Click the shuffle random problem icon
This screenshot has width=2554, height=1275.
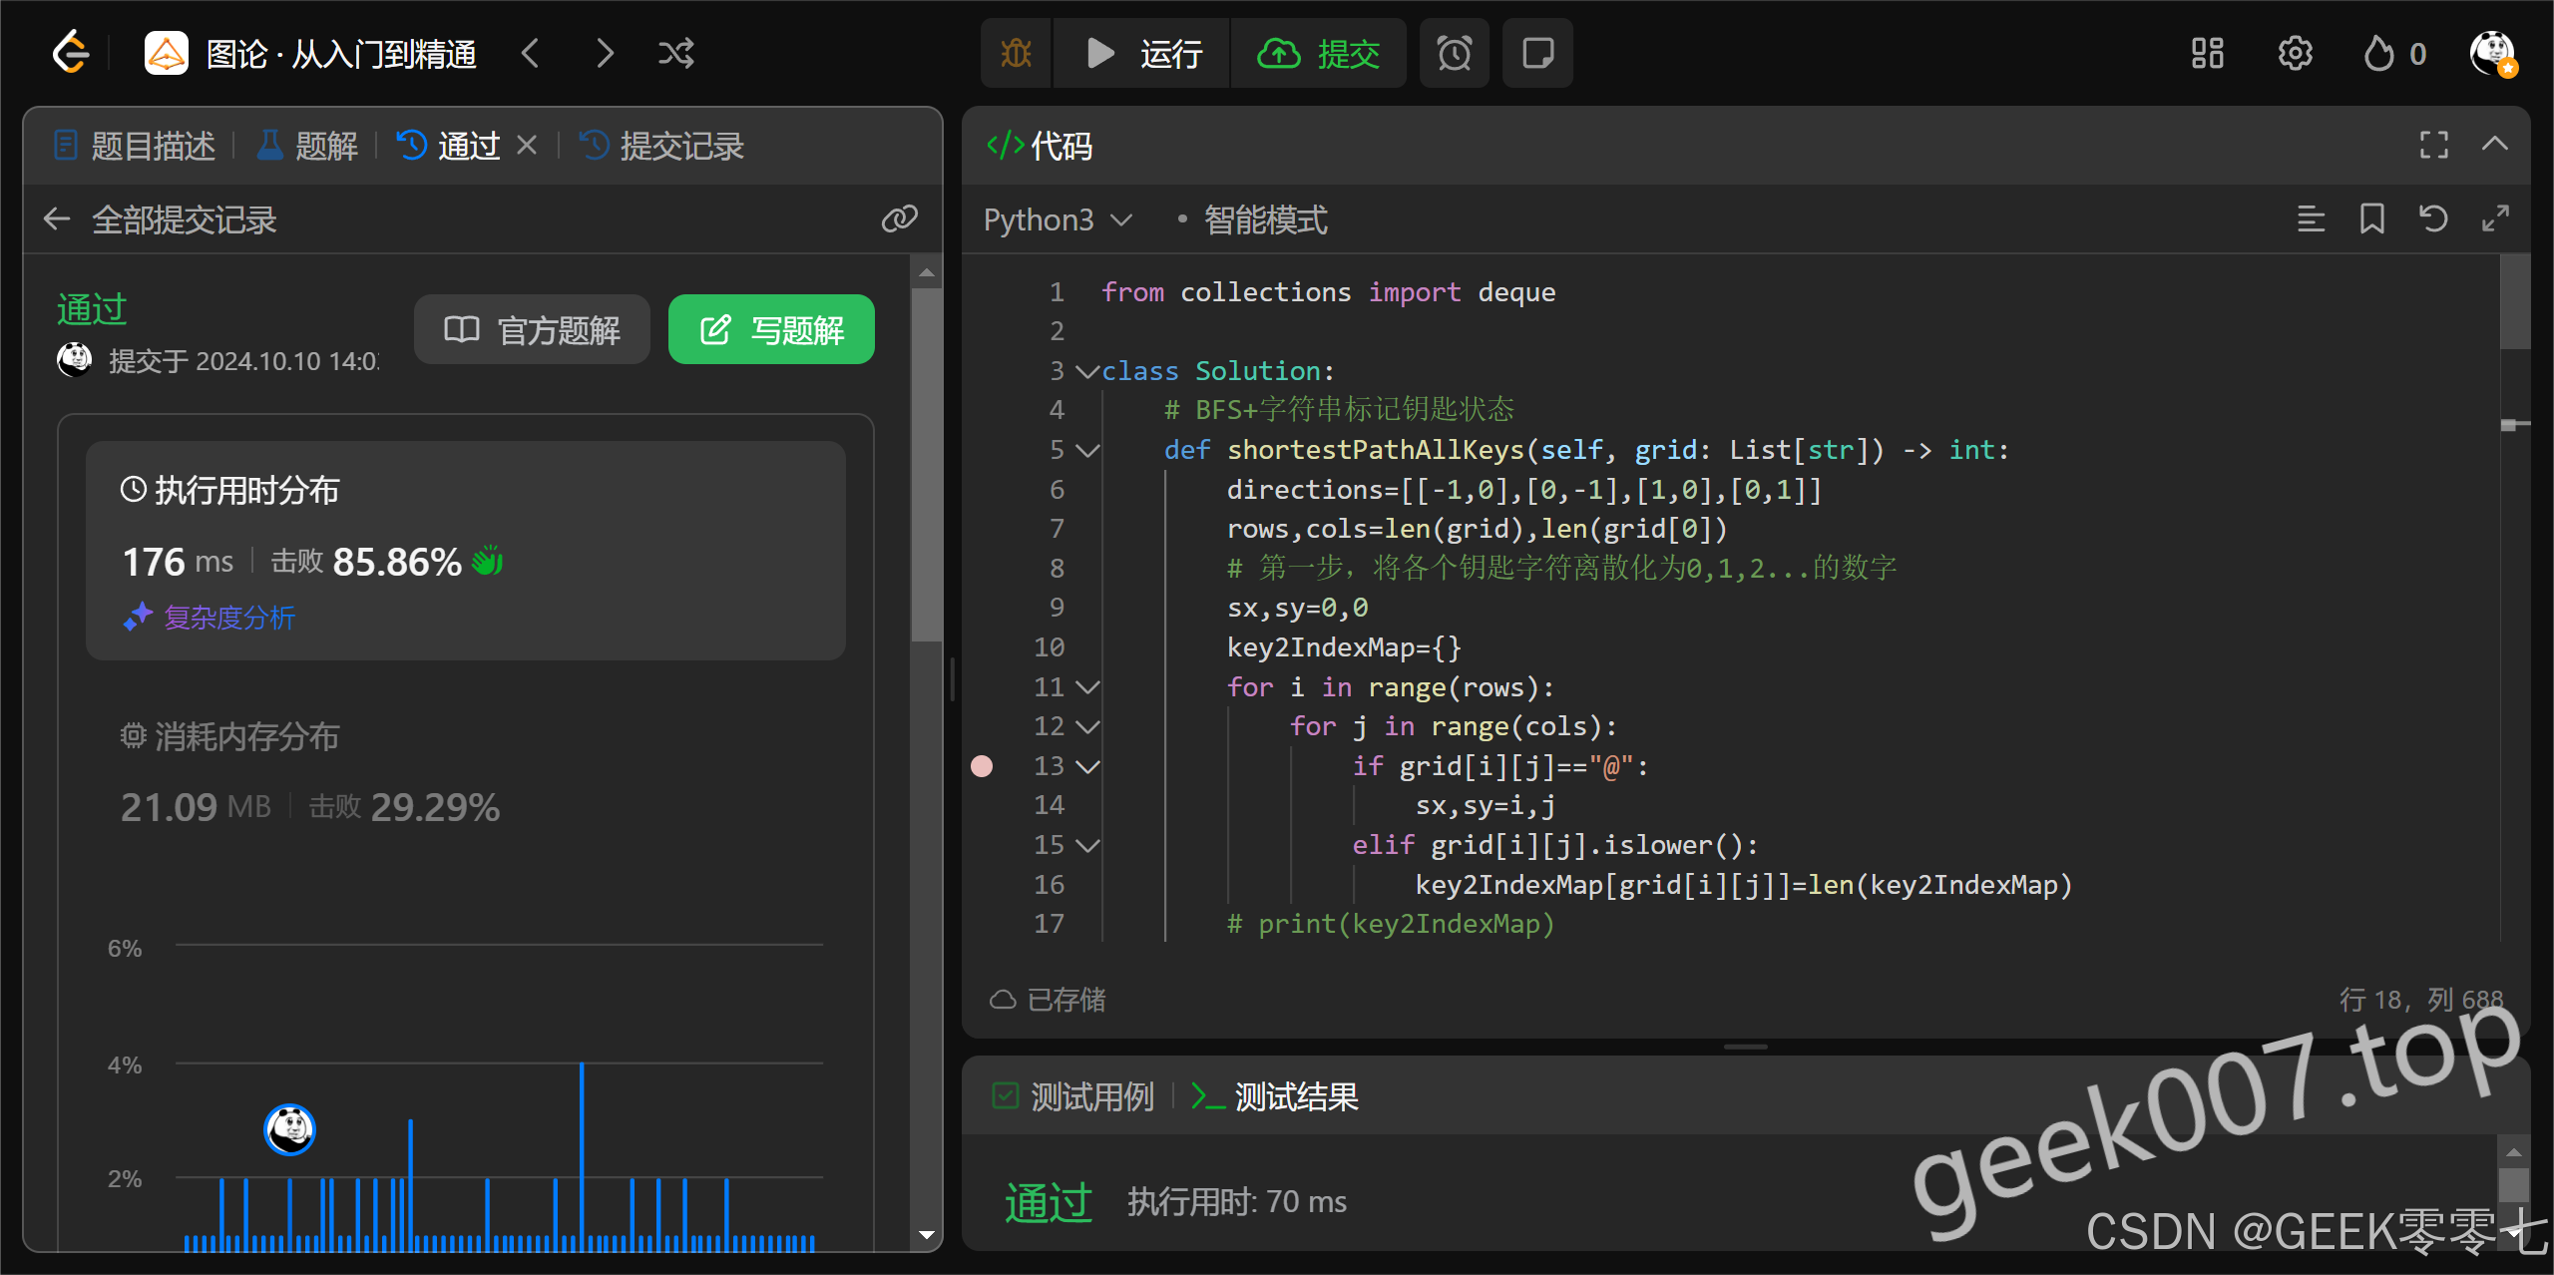(675, 53)
